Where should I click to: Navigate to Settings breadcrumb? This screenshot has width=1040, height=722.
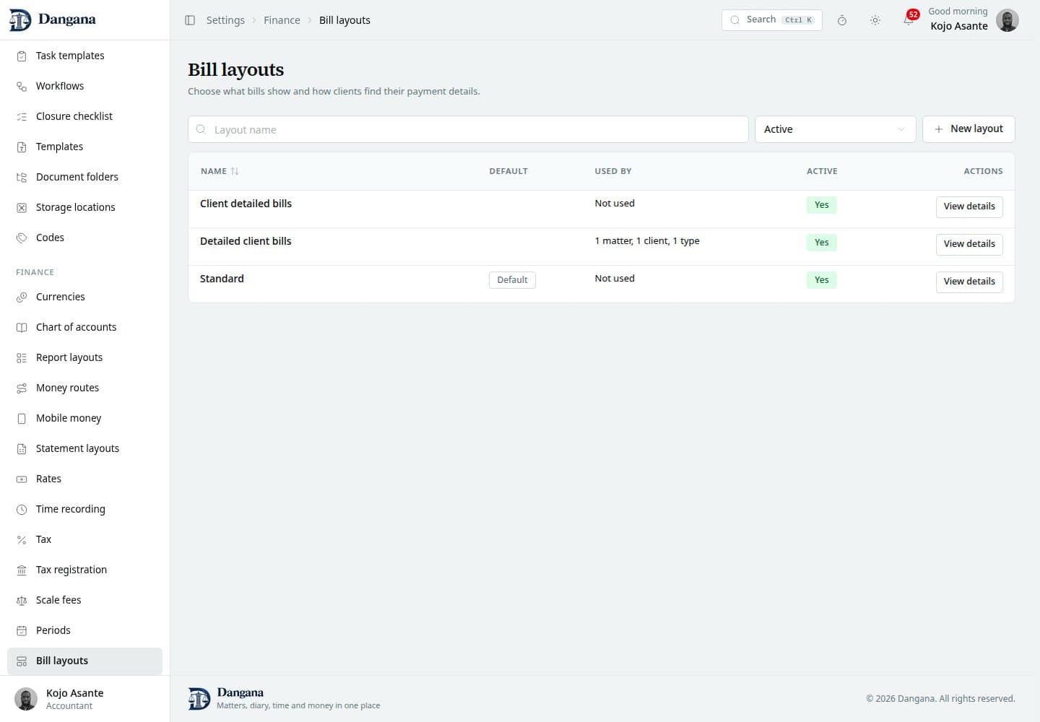pyautogui.click(x=225, y=20)
